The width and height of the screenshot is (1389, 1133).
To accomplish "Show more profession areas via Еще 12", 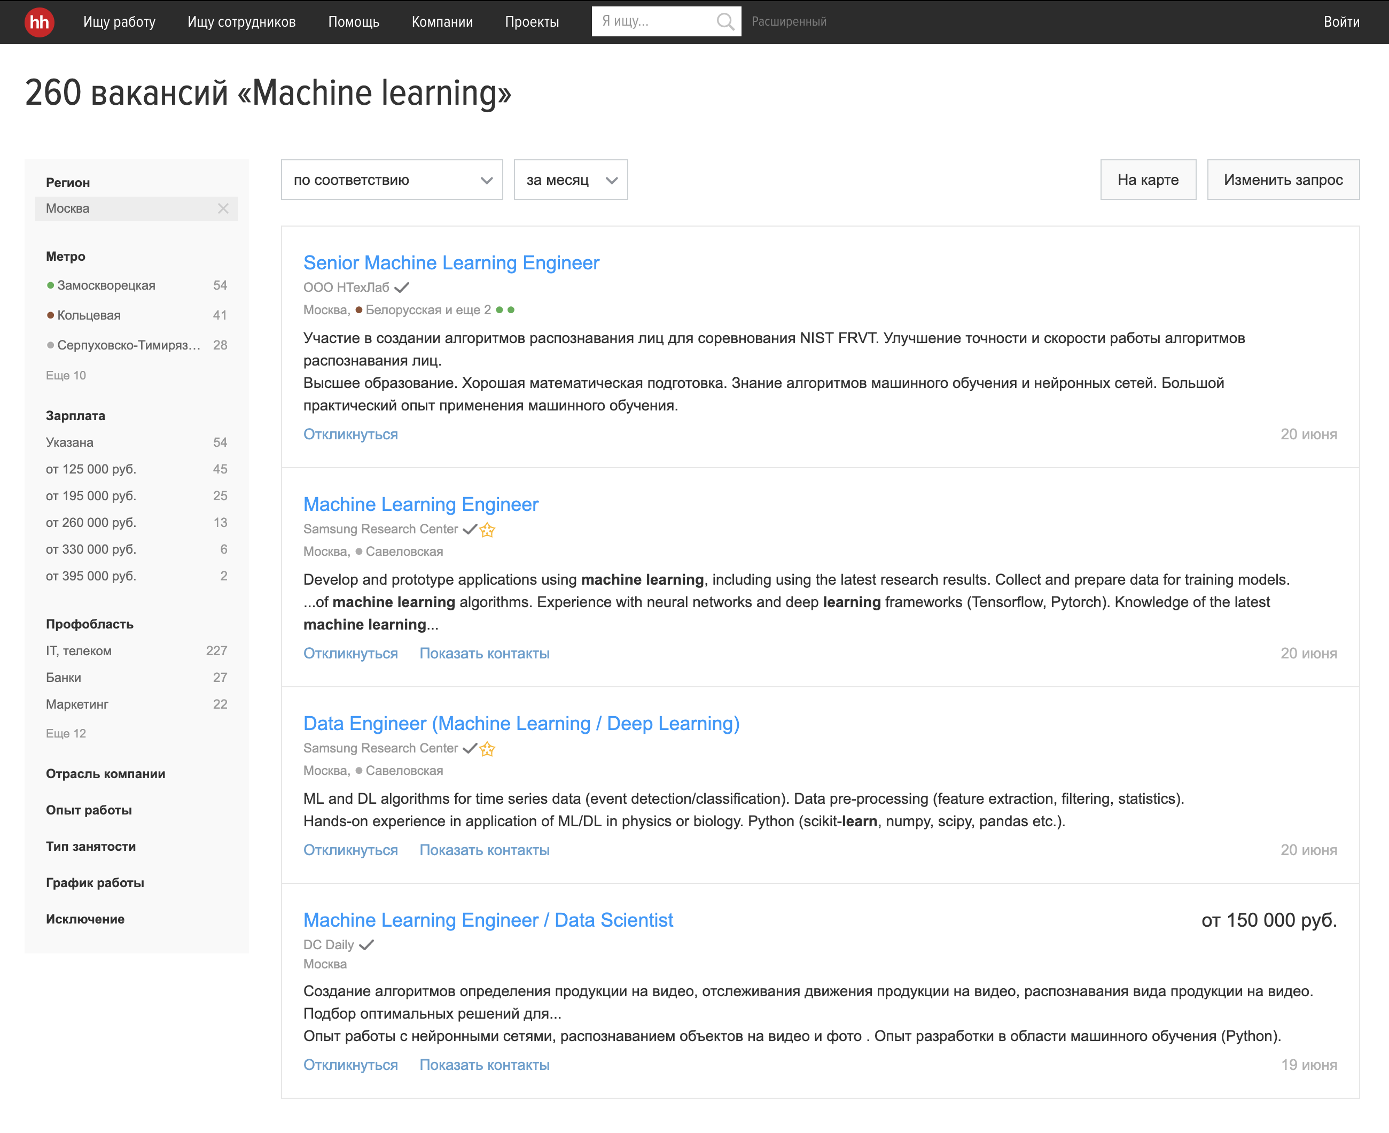I will [66, 733].
